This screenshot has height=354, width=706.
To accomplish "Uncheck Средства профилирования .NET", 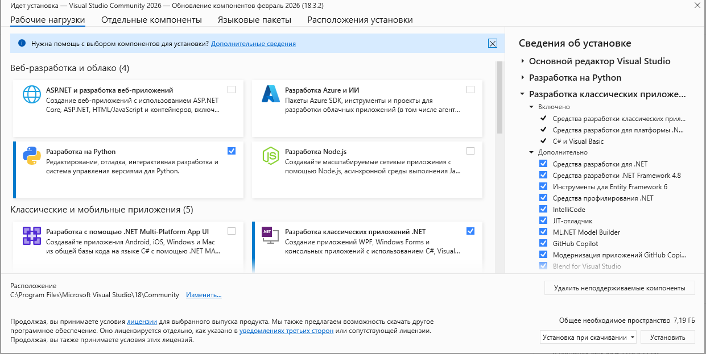I will (x=543, y=198).
